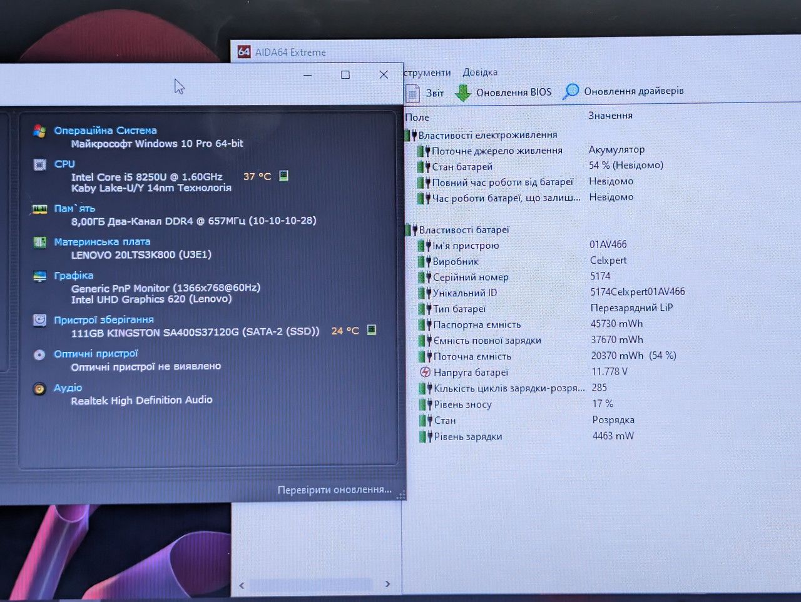This screenshot has height=602, width=801.
Task: Select the value 4463 mW
Action: click(613, 436)
